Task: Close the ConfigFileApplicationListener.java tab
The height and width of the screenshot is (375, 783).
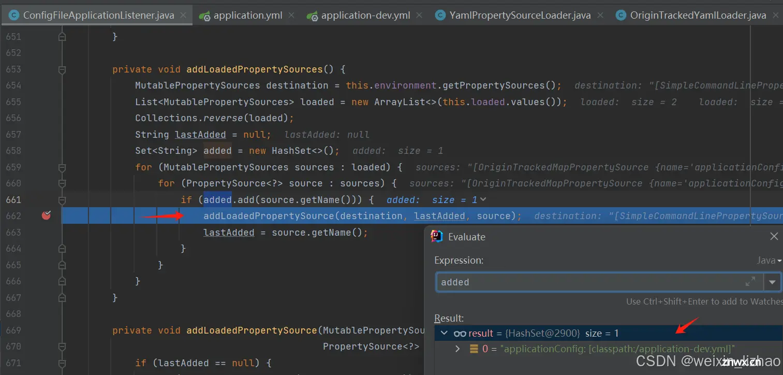Action: tap(183, 16)
